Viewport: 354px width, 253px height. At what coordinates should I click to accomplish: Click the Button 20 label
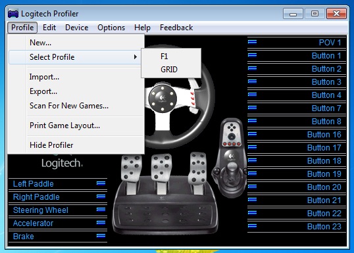coord(324,187)
